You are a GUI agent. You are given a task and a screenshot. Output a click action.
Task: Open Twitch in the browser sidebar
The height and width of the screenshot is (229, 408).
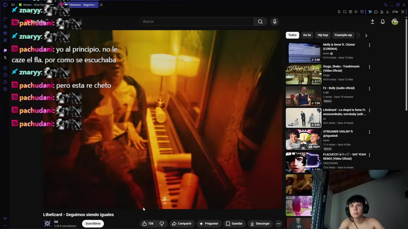(5, 50)
